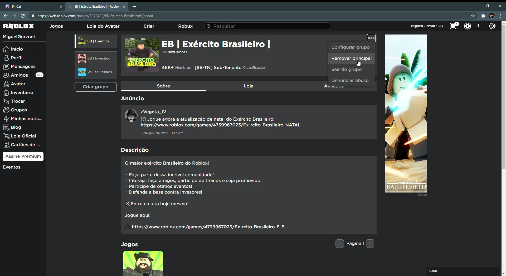Open the Ex-rcito-Brasileiro-NATAL game link

[x=221, y=125]
